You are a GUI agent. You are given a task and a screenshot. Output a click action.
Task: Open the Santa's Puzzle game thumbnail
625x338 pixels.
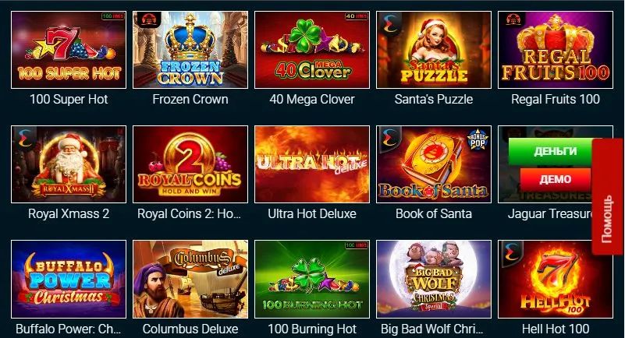tap(434, 50)
